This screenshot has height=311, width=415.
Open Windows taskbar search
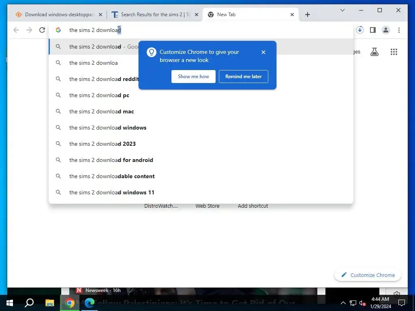pos(29,303)
